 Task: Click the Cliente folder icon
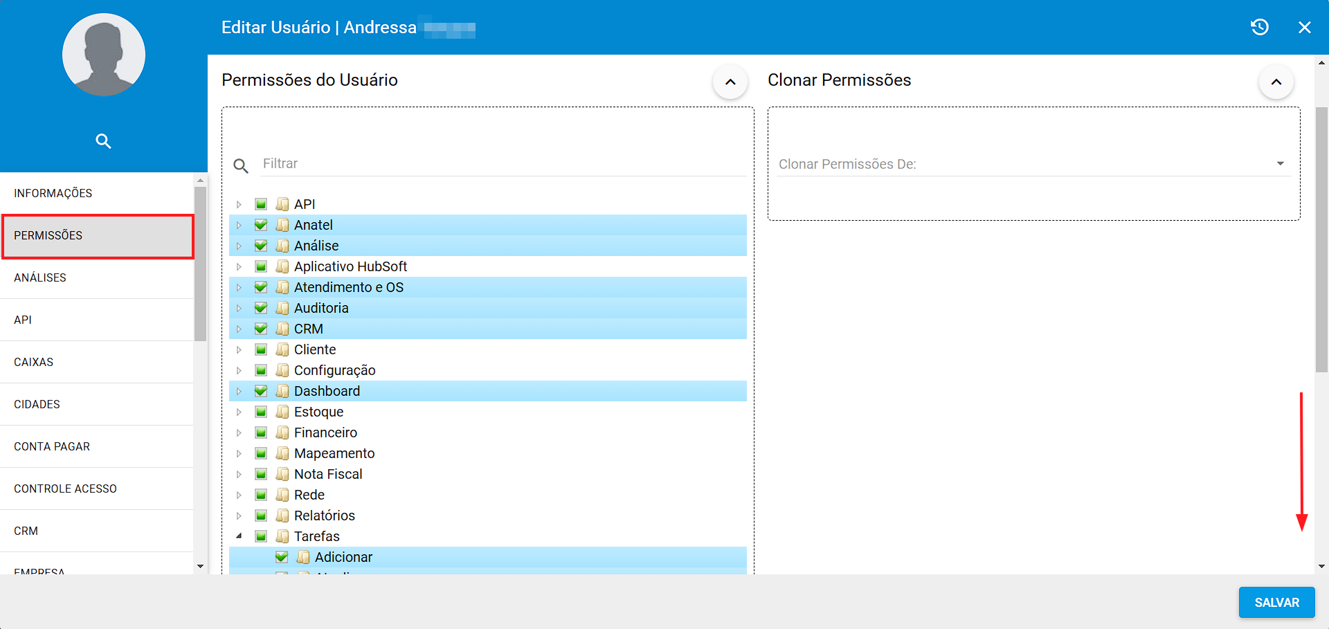click(282, 349)
